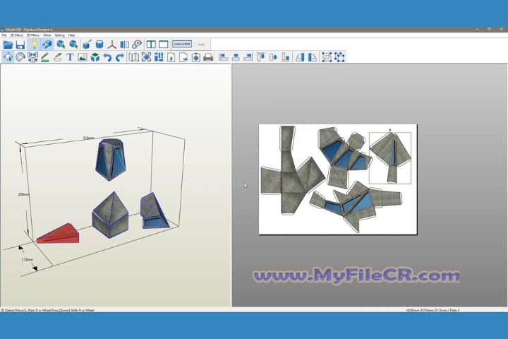Click the fit-to-view frame icon

147,57
